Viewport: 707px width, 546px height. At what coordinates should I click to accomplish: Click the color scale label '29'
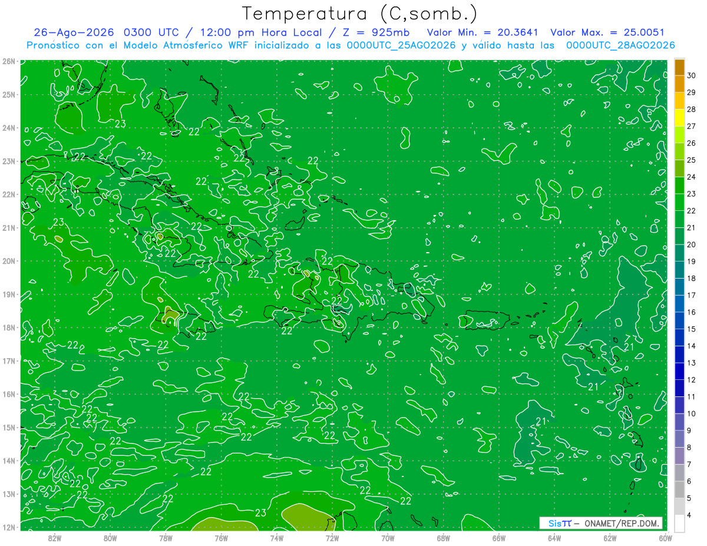click(691, 92)
